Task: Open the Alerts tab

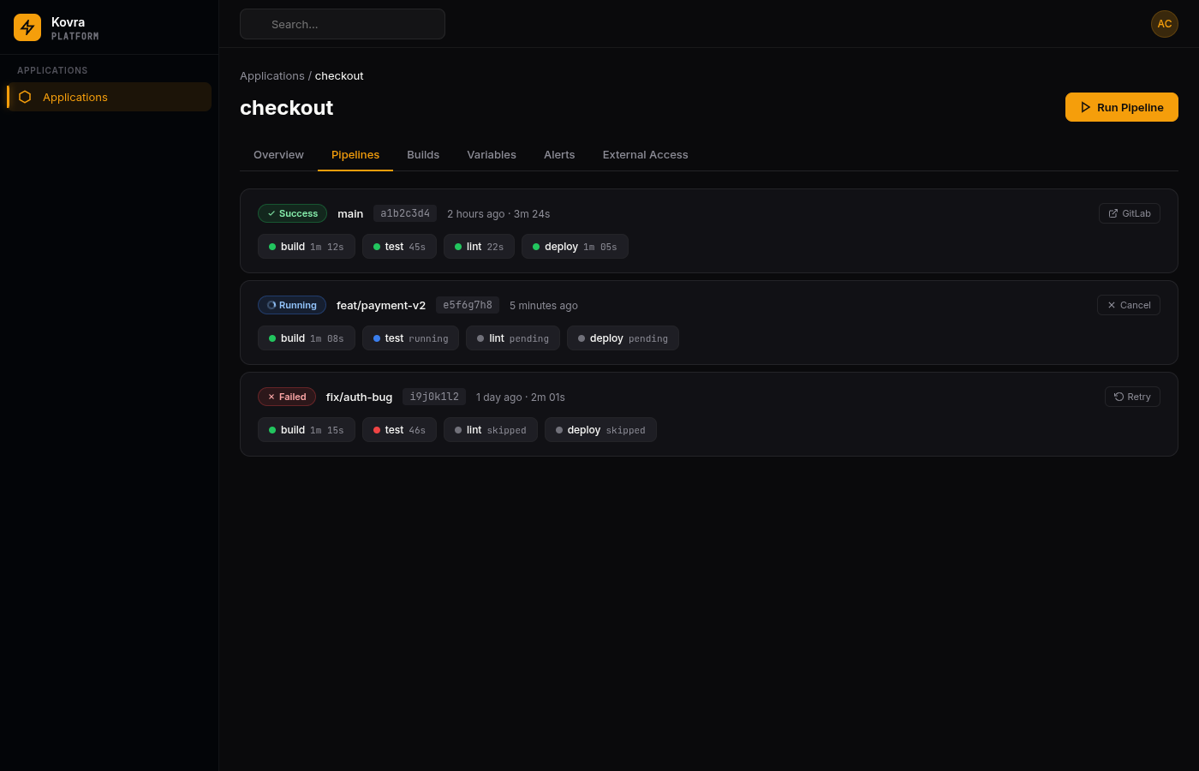Action: (x=559, y=154)
